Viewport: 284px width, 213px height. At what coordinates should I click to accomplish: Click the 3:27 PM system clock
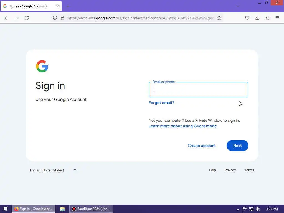pos(272,209)
